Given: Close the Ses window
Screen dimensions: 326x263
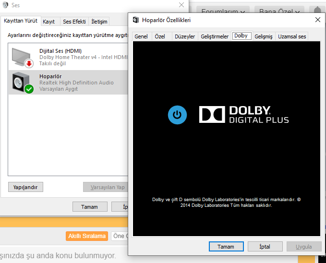Looking at the screenshot, I should coord(181,5).
